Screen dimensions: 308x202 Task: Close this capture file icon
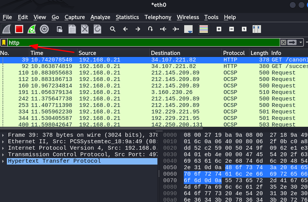click(x=85, y=29)
